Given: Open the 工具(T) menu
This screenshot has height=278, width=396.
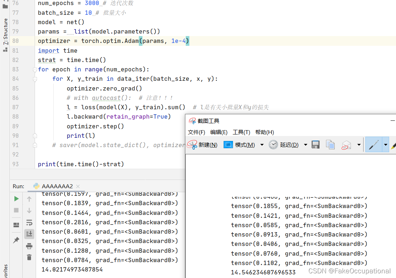Looking at the screenshot, I should click(x=242, y=132).
